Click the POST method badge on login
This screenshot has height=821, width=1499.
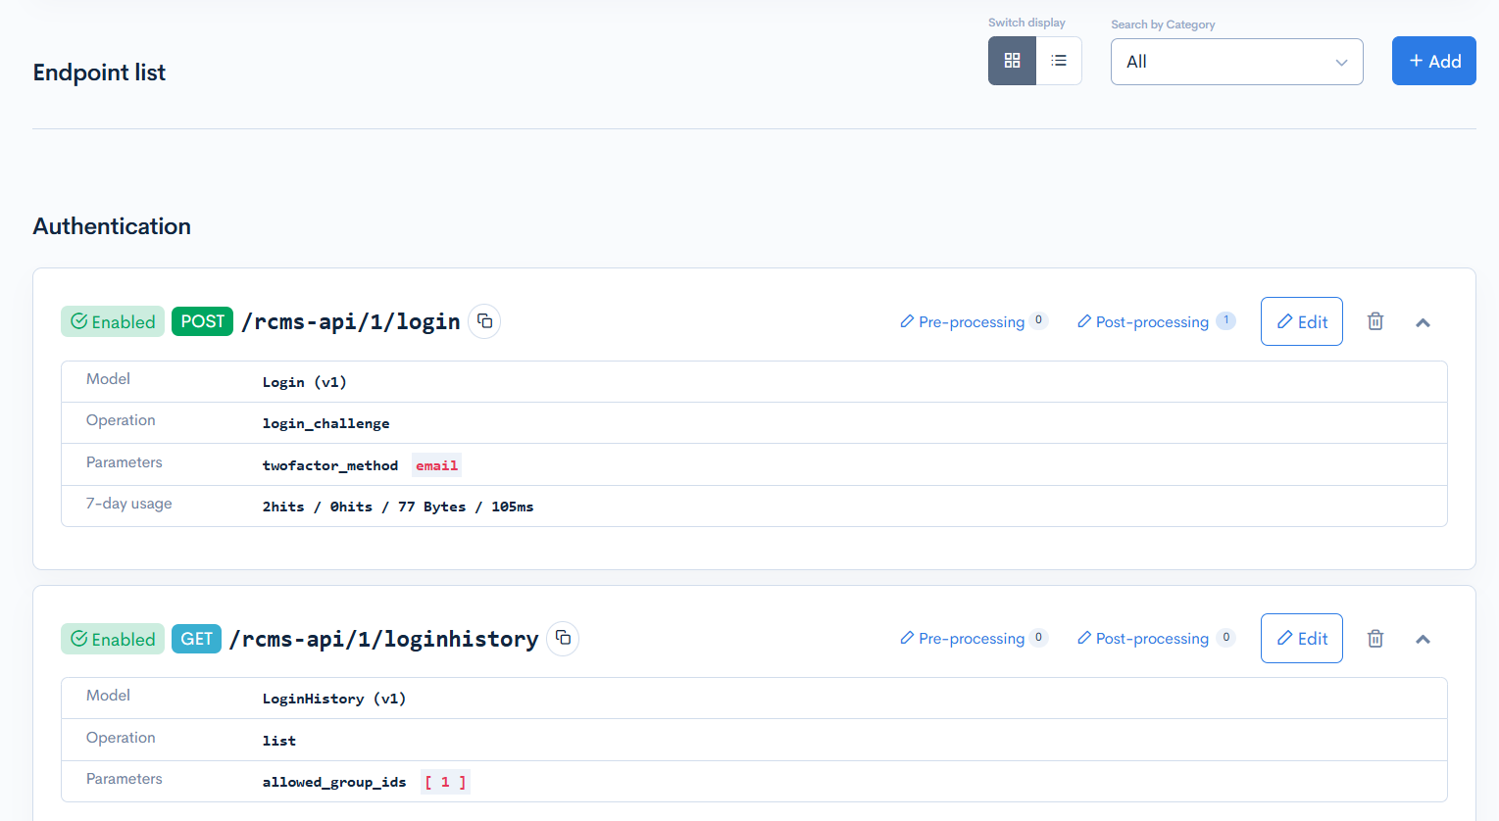202,321
